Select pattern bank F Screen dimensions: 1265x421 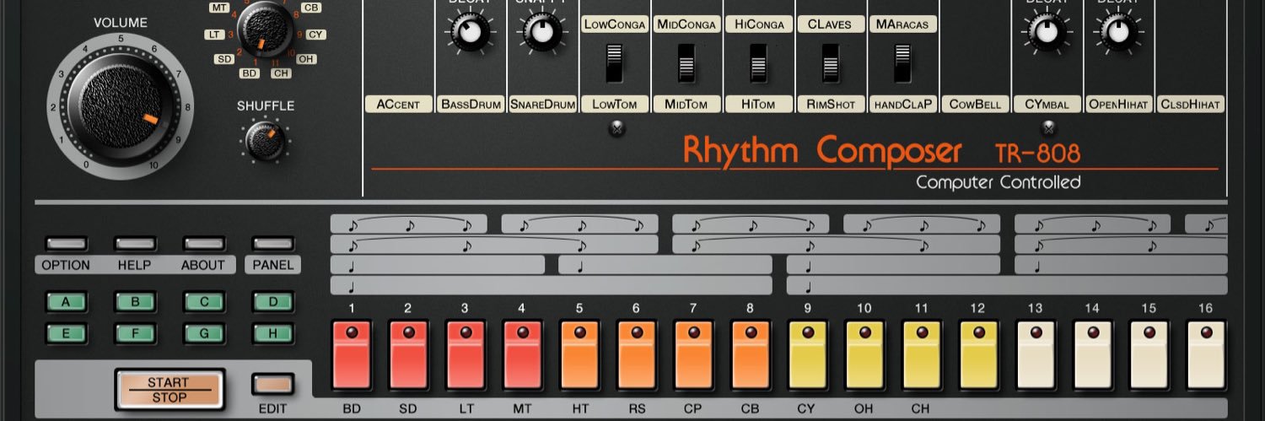135,333
